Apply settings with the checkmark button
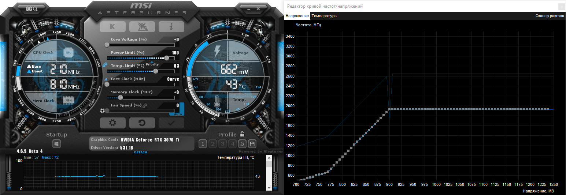This screenshot has height=195, width=566. [x=171, y=123]
